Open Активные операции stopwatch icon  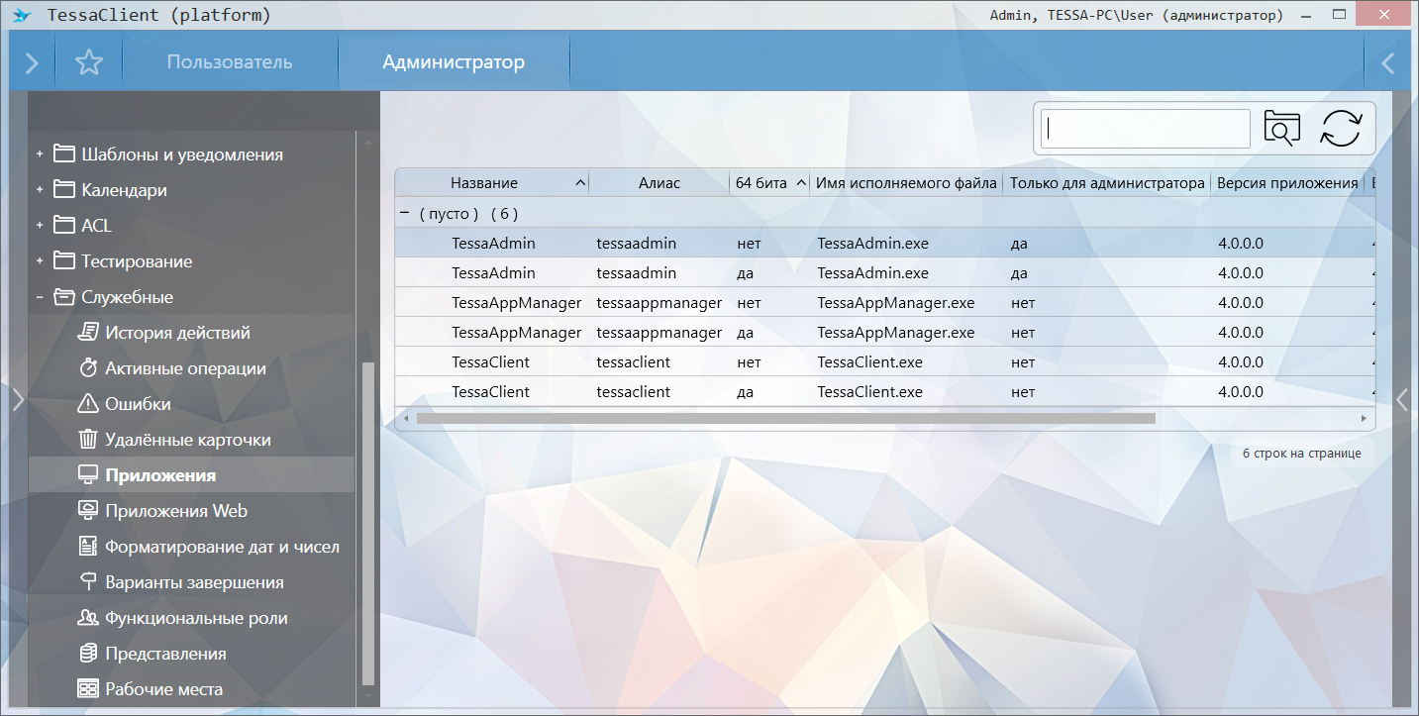(x=88, y=367)
